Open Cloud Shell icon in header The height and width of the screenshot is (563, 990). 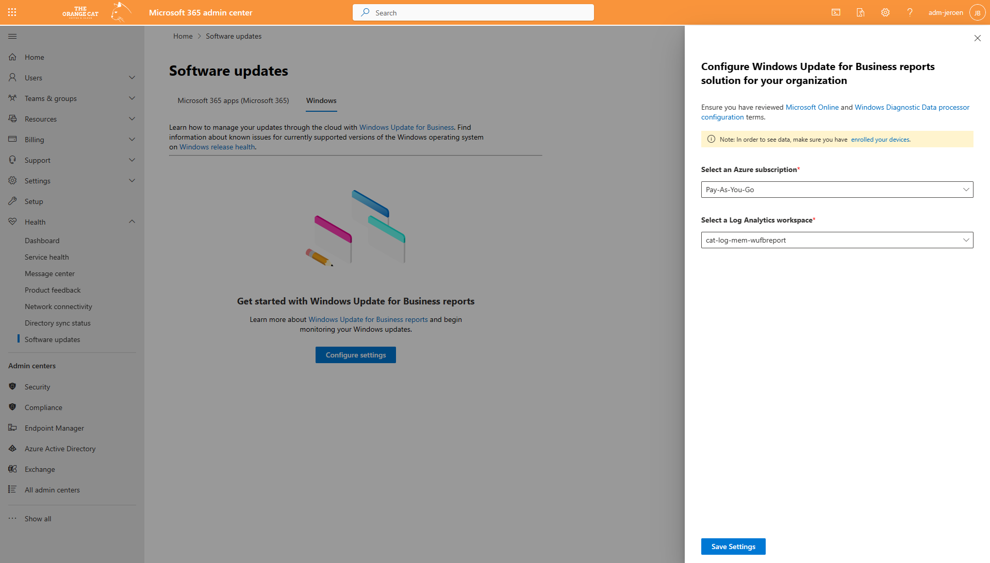(836, 12)
